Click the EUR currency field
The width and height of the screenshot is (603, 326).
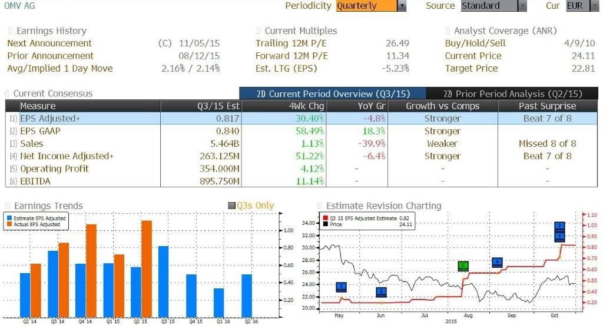click(578, 6)
